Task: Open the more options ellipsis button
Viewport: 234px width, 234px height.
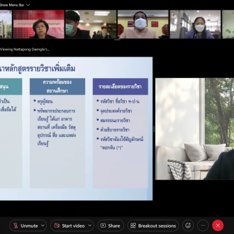Action: pyautogui.click(x=203, y=226)
